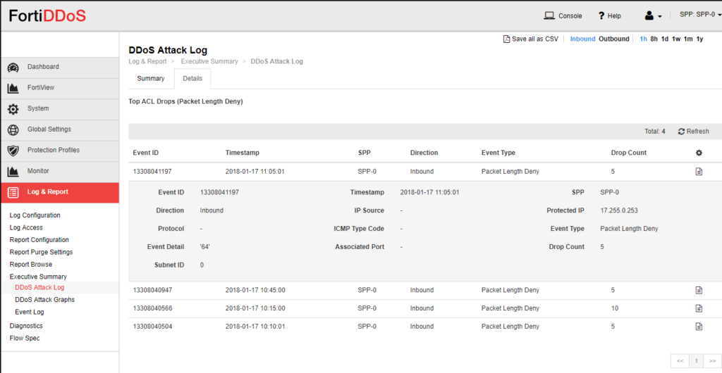
Task: Open FortiView chart menu
Action: (40, 88)
